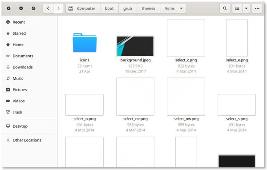
Task: Click the Downloads arrow icon
Action: 8,67
